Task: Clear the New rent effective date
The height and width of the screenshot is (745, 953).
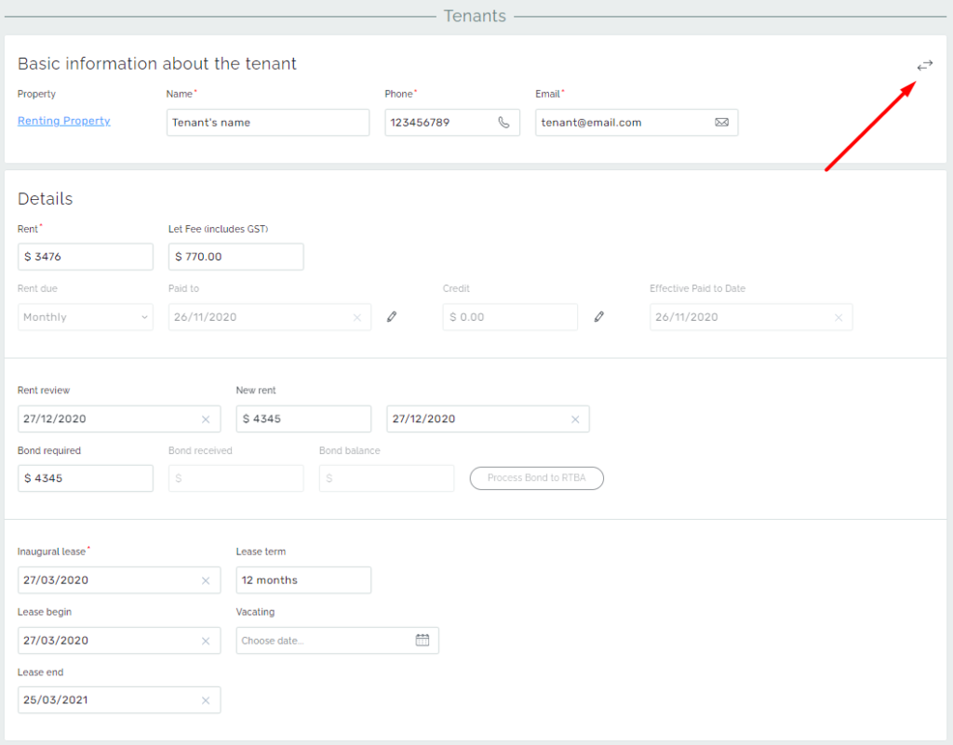Action: pyautogui.click(x=574, y=419)
